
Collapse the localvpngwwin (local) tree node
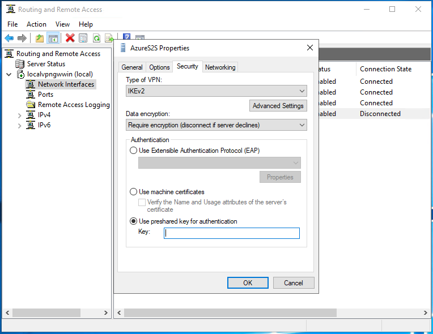(9, 75)
